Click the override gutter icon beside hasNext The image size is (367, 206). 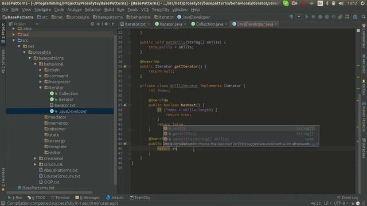click(125, 105)
